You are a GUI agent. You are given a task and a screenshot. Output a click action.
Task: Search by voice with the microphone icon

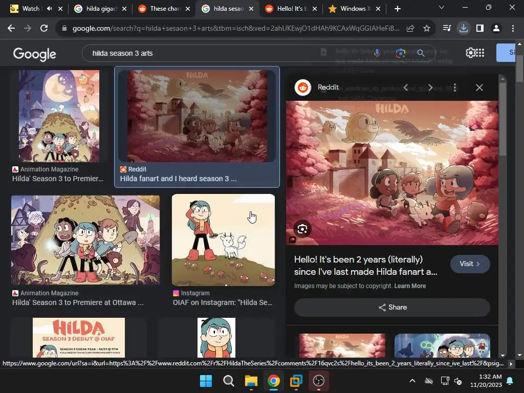coord(377,53)
